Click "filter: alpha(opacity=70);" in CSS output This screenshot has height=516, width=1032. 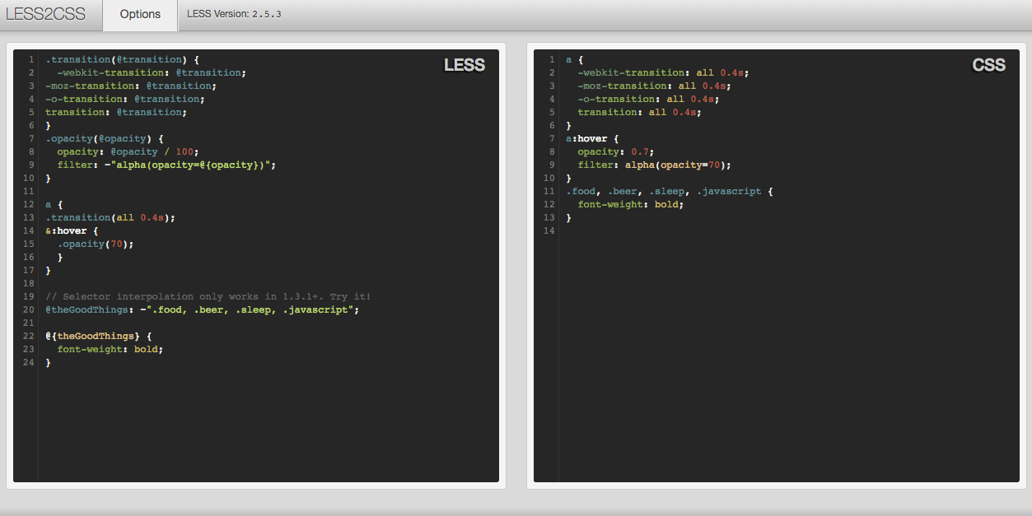(x=654, y=165)
